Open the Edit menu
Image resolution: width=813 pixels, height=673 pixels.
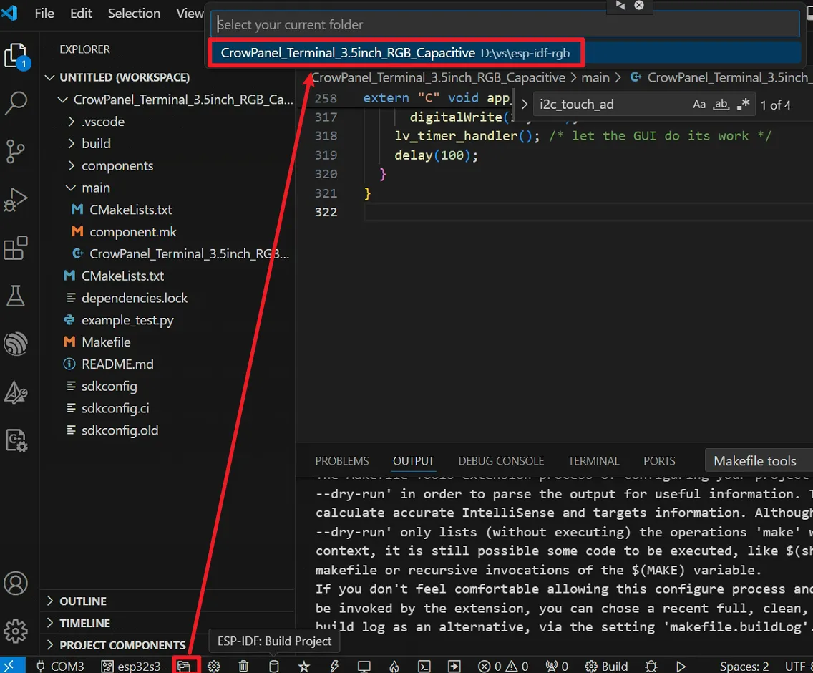[x=81, y=13]
